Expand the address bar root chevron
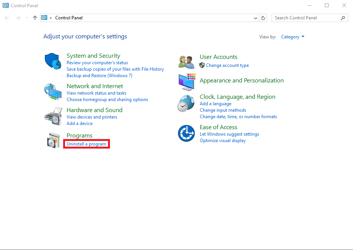Image resolution: width=353 pixels, height=250 pixels. click(51, 18)
